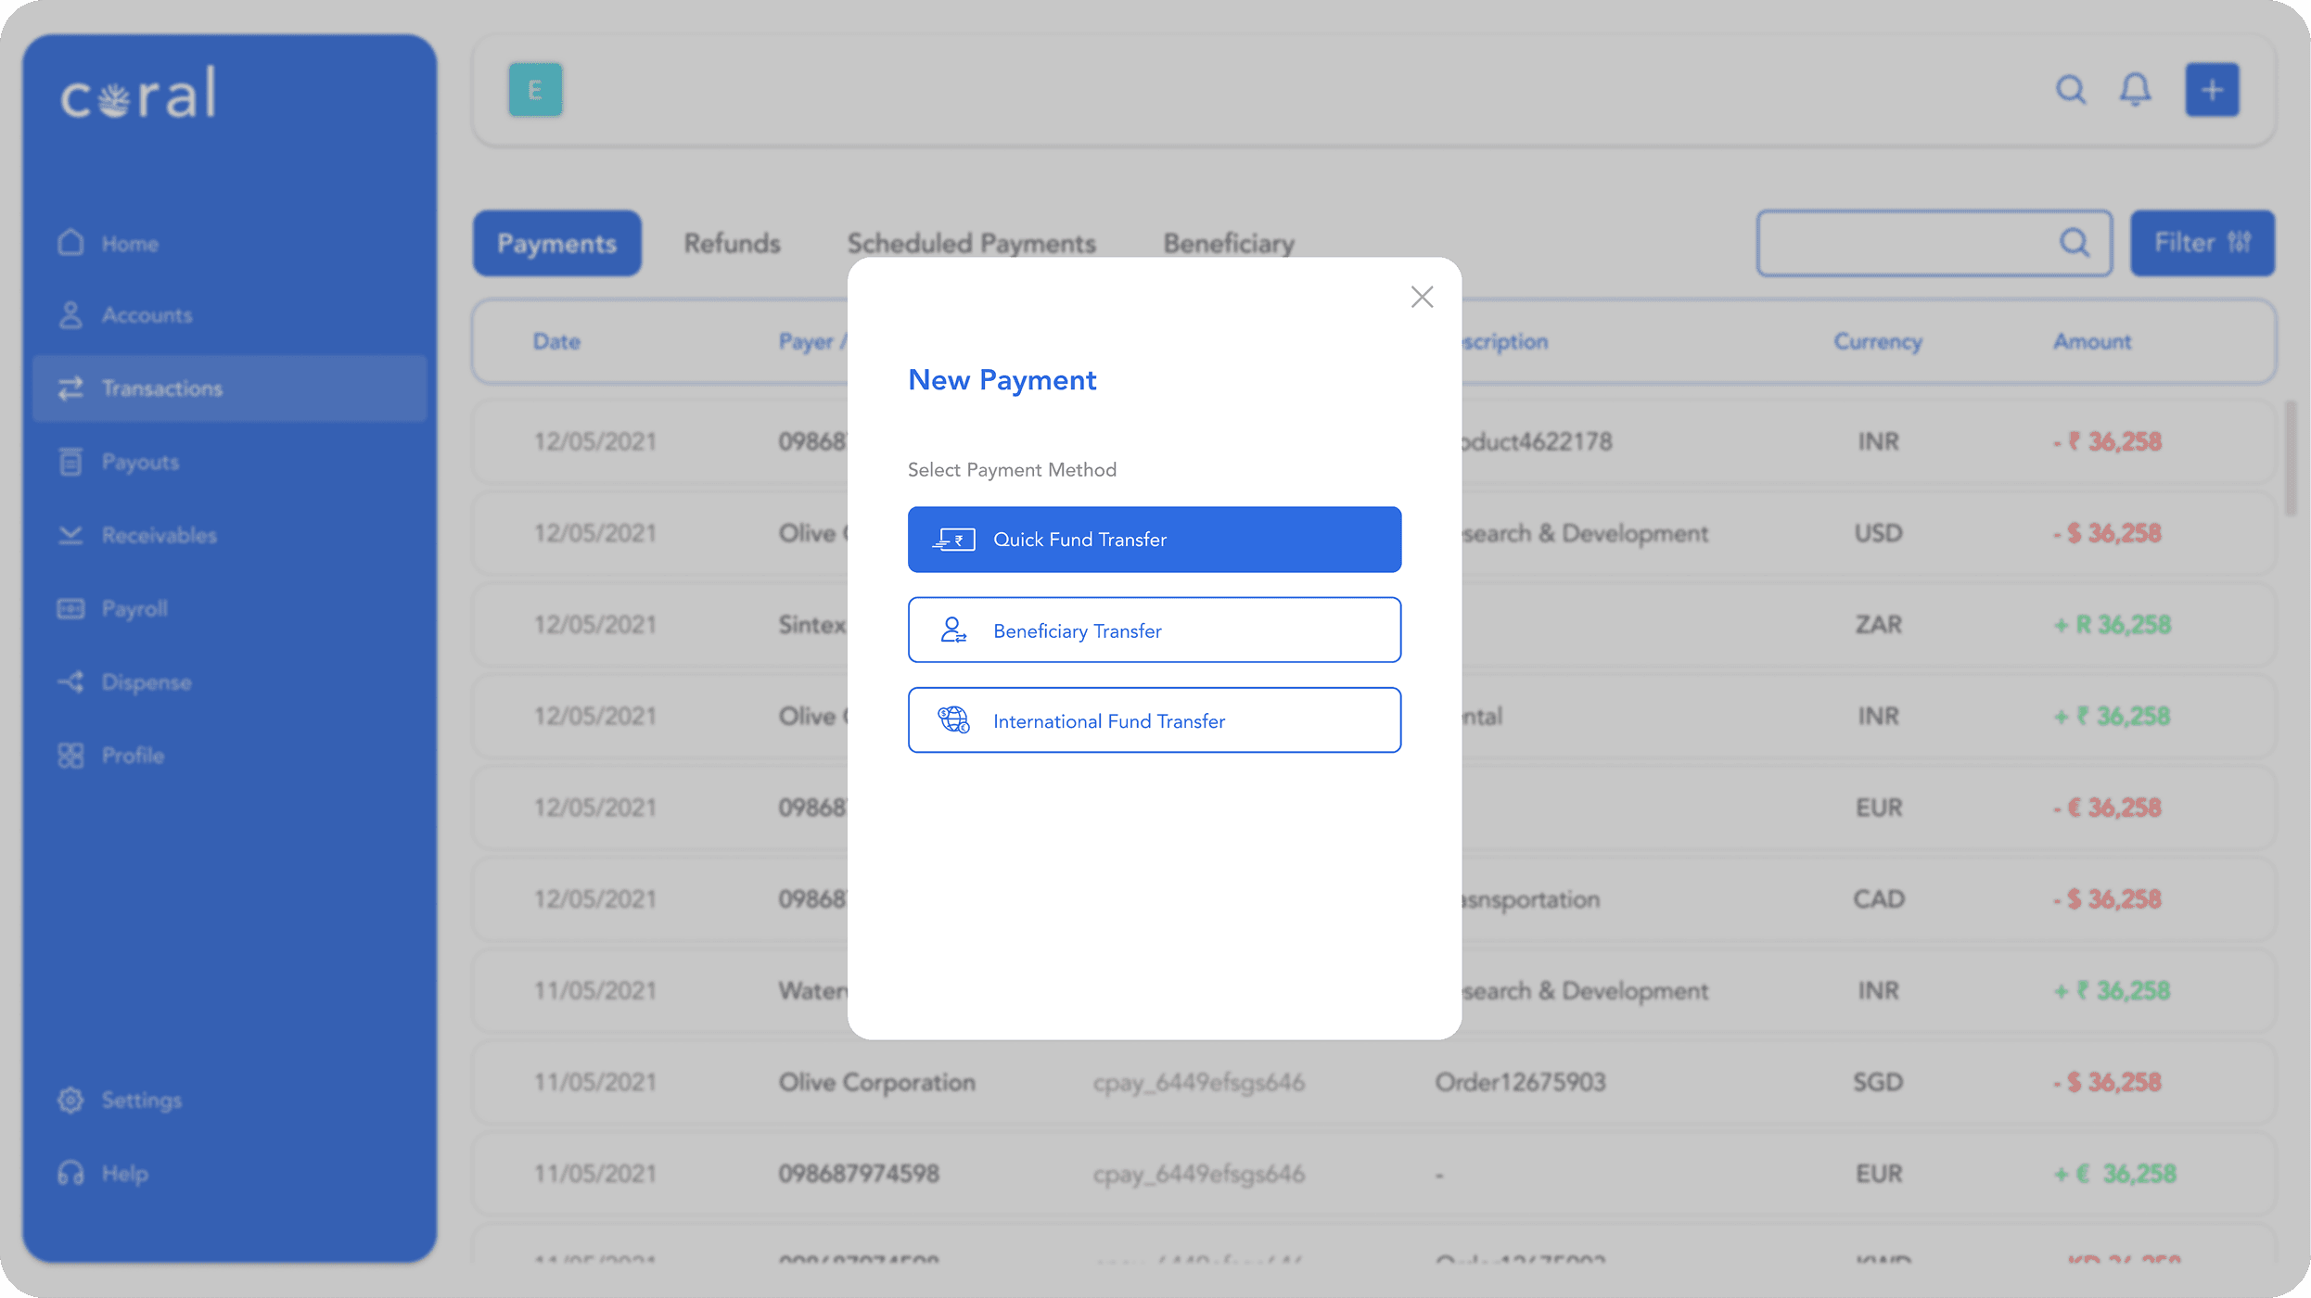Switch to Scheduled Payments tab
This screenshot has height=1298, width=2311.
971,244
